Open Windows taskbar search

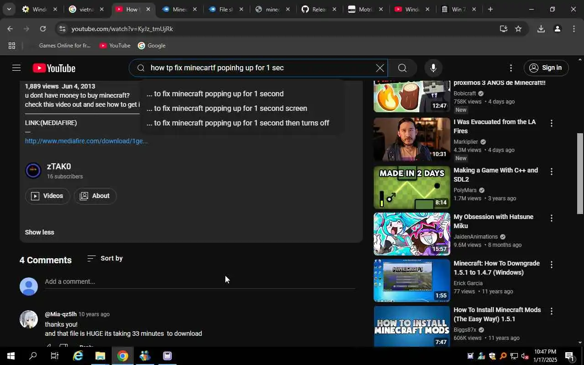coord(33,356)
